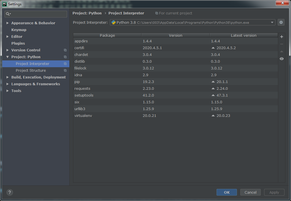Viewport: 291px width, 201px height.
Task: Open Keymap settings
Action: [x=19, y=30]
